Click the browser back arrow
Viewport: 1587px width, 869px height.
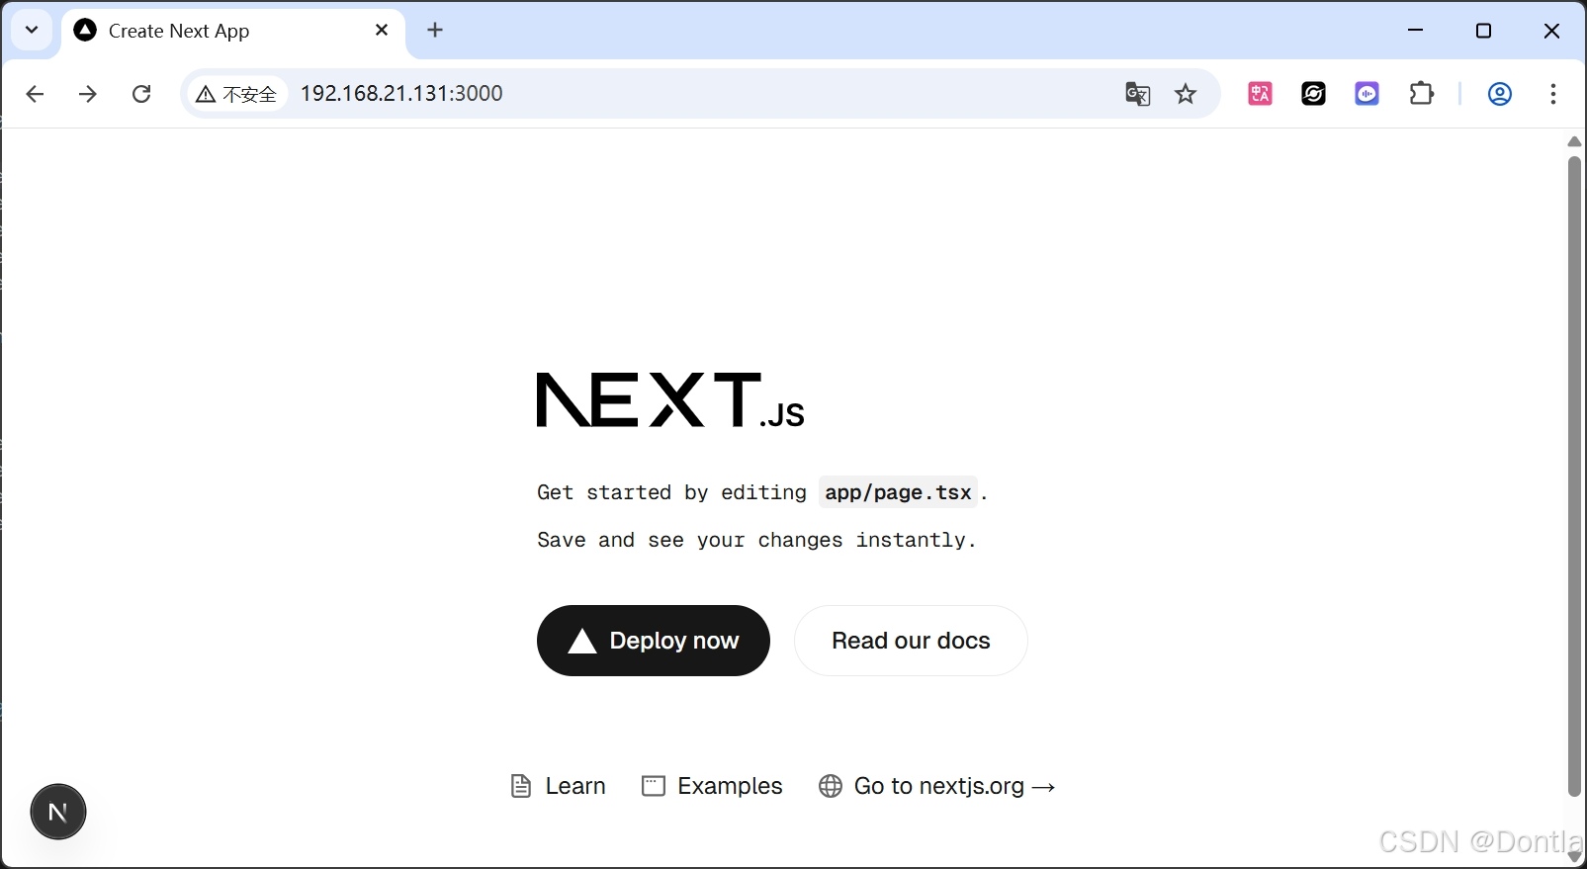click(35, 94)
